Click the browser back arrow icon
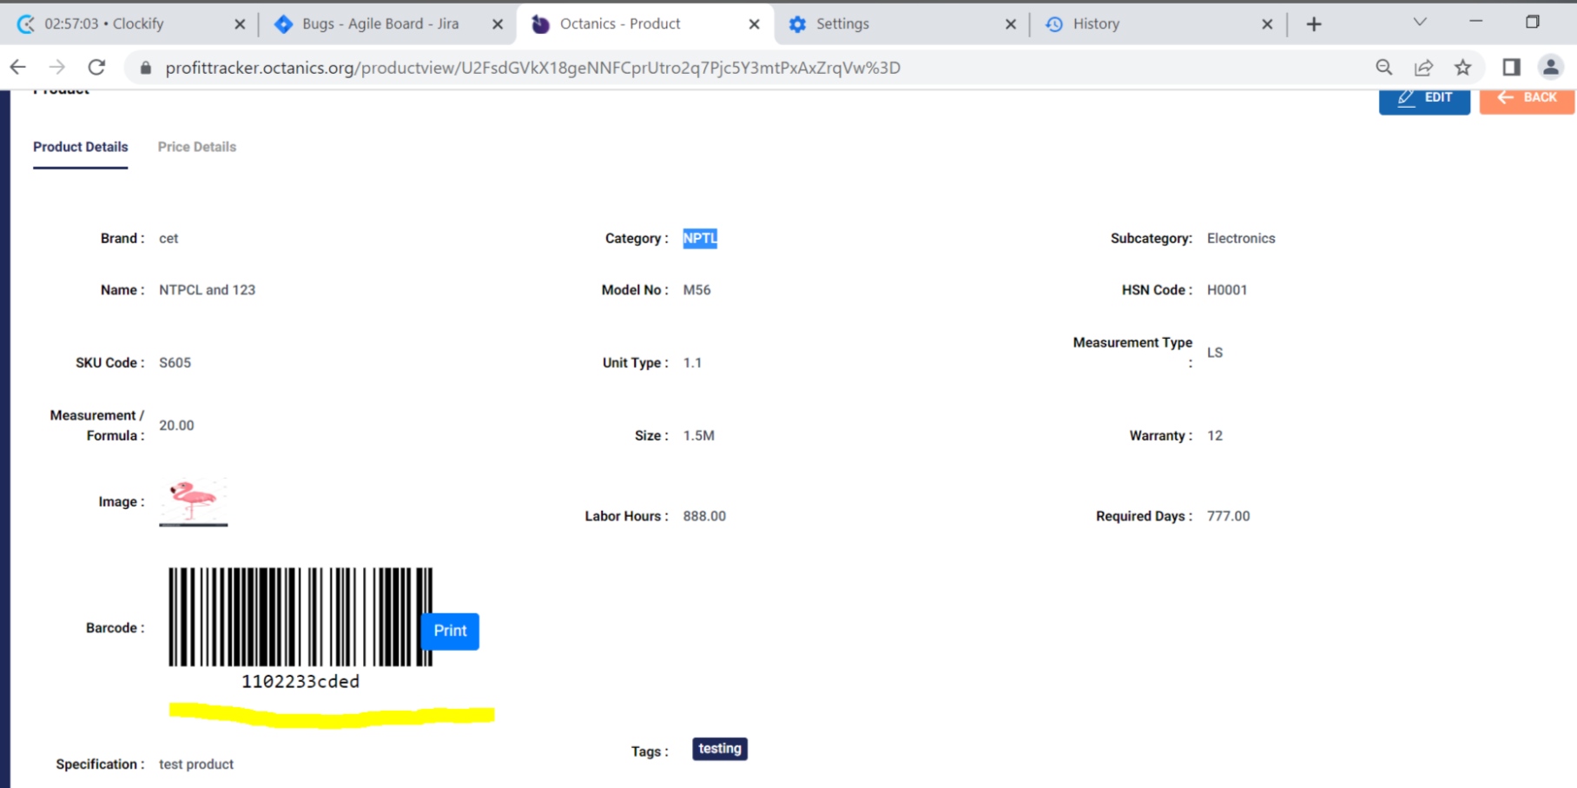 coord(18,67)
